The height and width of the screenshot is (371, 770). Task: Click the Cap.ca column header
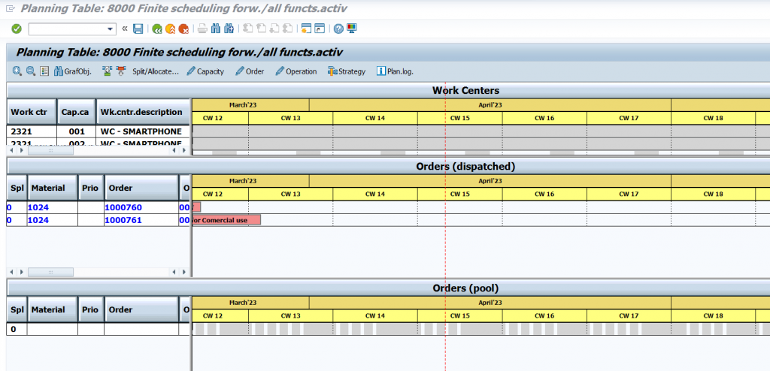[77, 112]
